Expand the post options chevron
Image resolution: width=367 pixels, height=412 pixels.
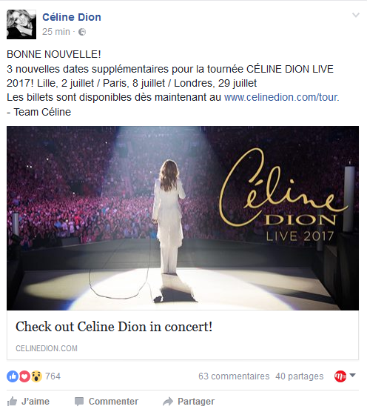(356, 15)
